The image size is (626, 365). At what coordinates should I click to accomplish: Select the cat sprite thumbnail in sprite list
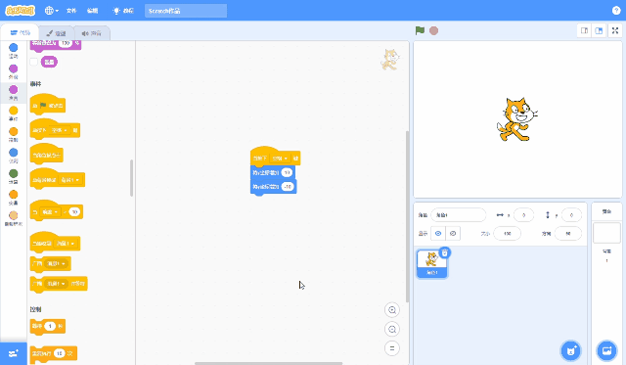pos(431,263)
